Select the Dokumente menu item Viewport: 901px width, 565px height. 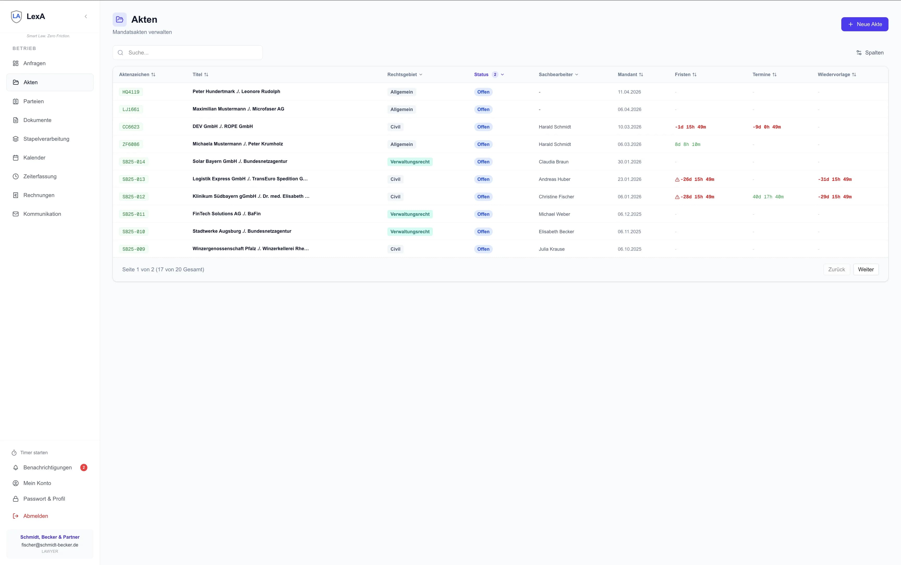tap(37, 120)
